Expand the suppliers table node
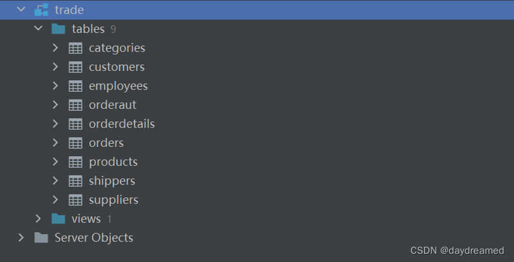Screen dimensions: 514x262 point(55,200)
